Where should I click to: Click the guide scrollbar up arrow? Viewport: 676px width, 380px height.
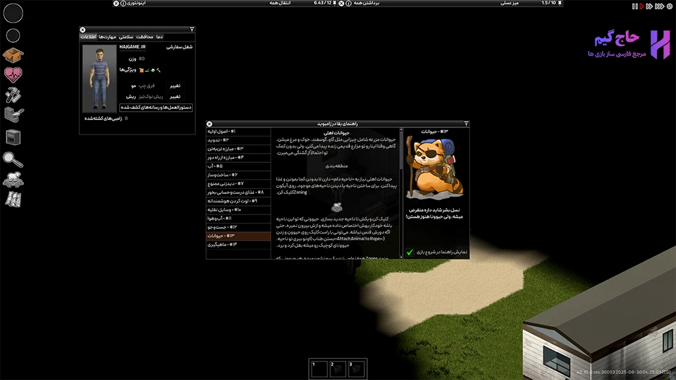click(x=401, y=129)
